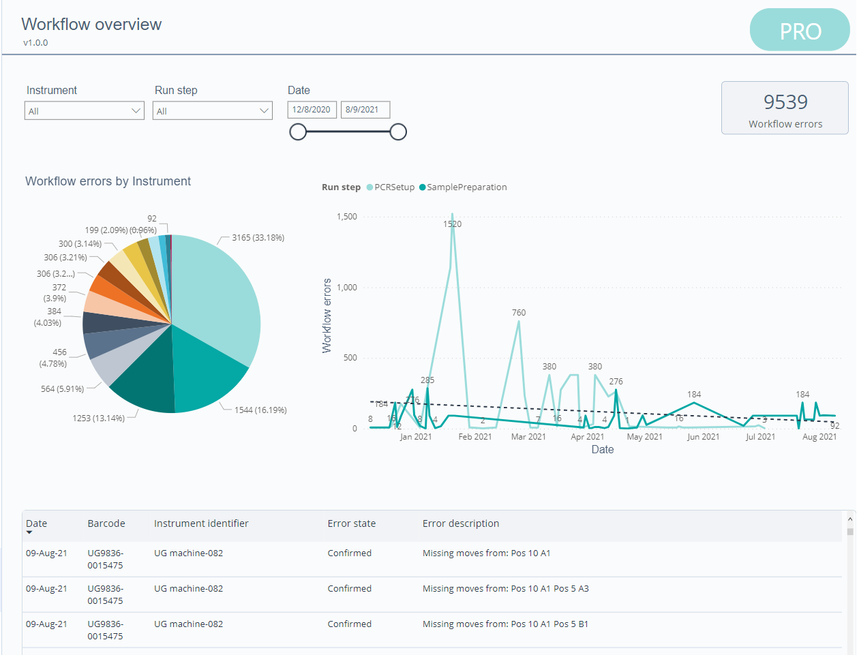Open the Instrument filter dropdown
This screenshot has height=655, width=859.
click(x=85, y=110)
